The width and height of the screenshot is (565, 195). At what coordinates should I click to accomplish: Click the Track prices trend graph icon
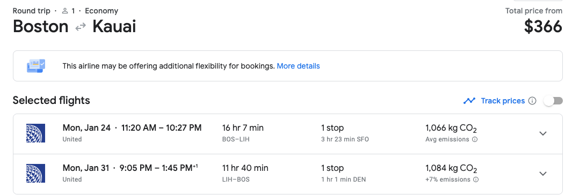469,101
